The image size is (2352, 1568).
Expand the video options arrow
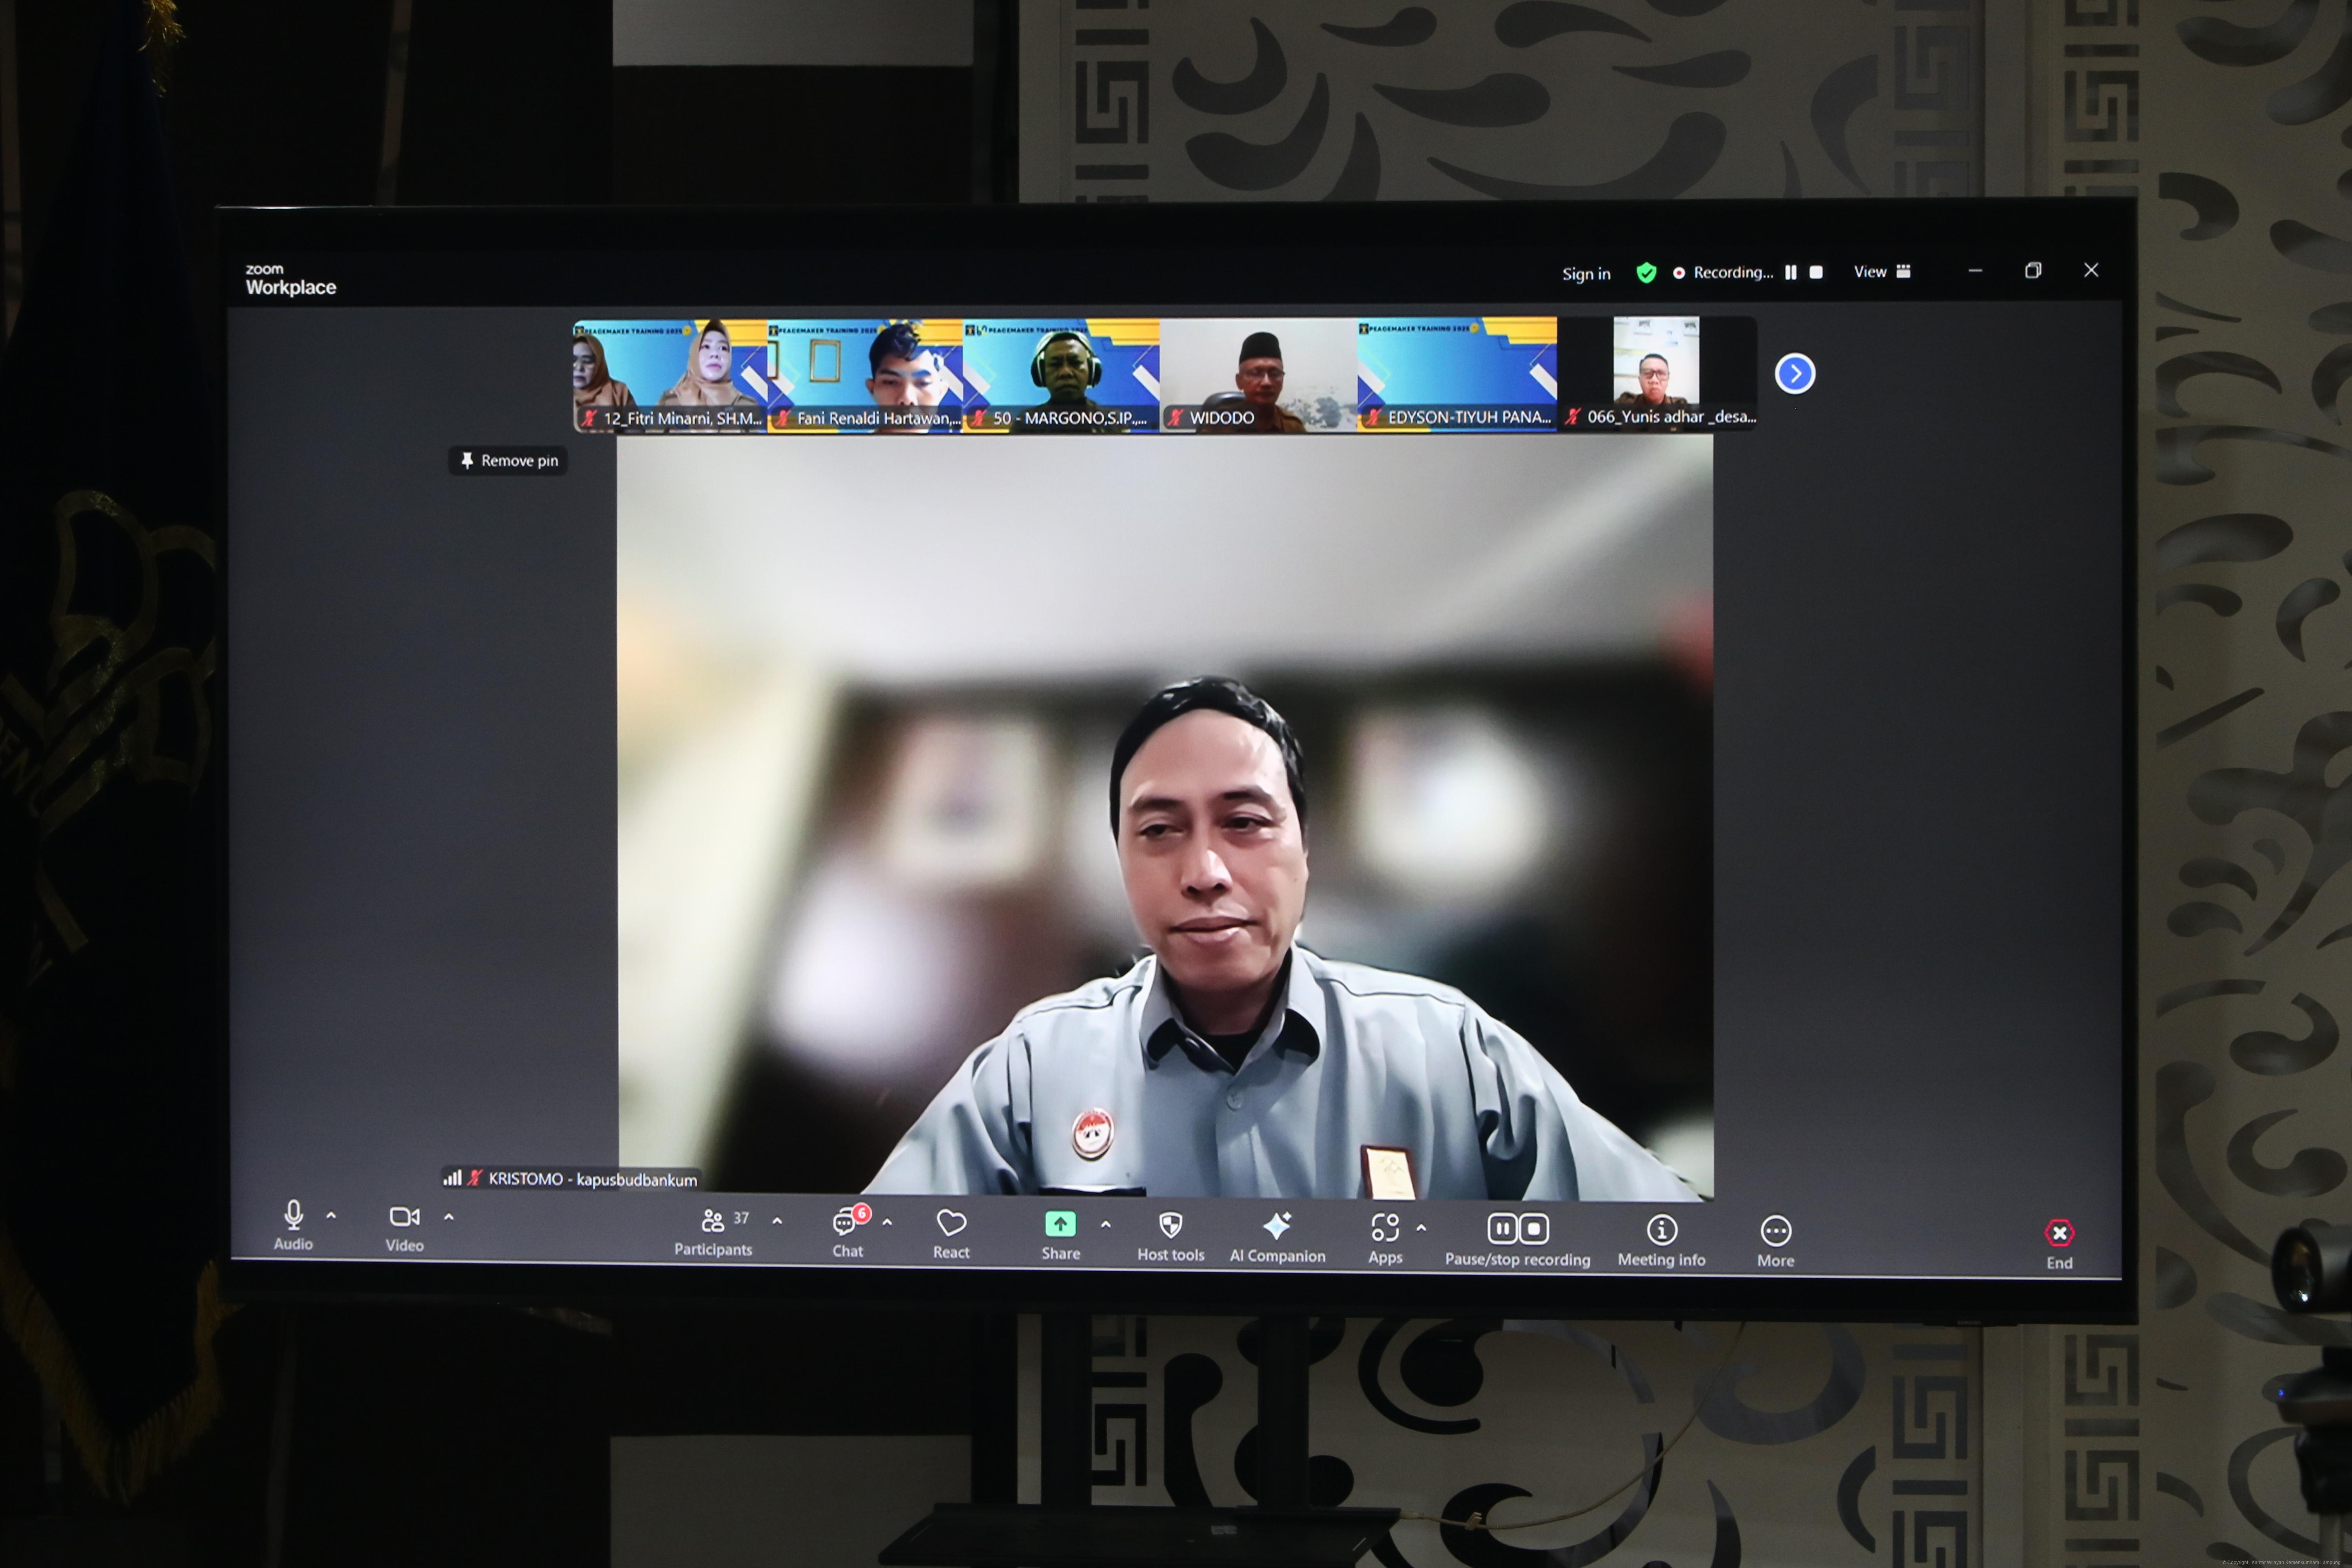tap(449, 1217)
